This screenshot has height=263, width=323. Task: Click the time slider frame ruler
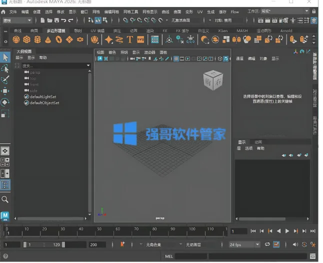tap(115, 231)
